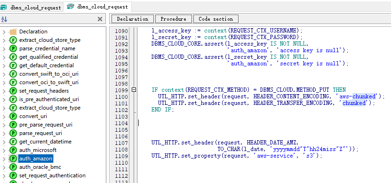Close the tree panel with the X icon
Viewport: 391px width, 183px height.
tap(100, 19)
